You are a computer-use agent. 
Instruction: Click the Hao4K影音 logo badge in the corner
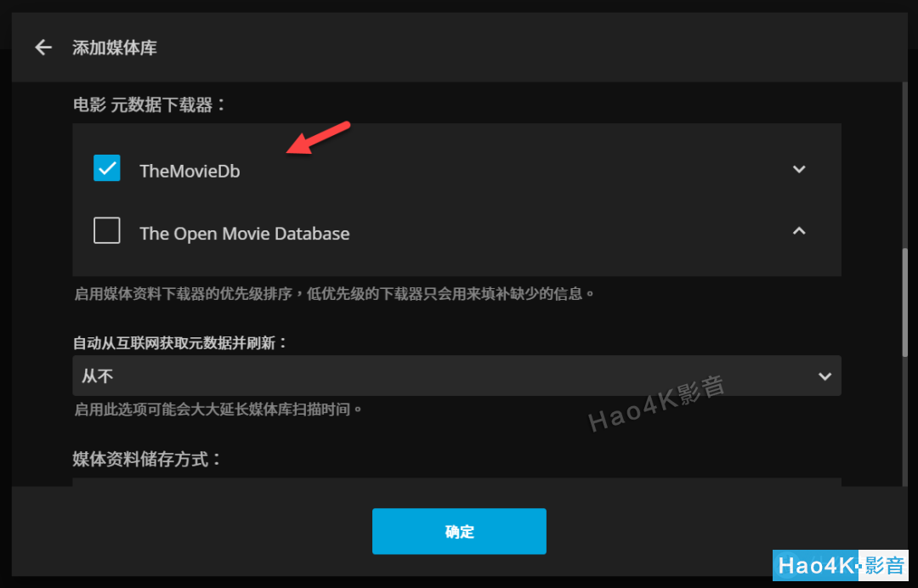(840, 565)
